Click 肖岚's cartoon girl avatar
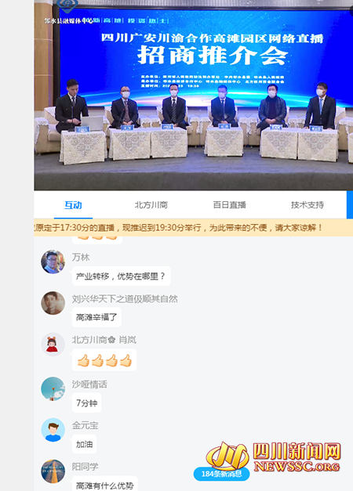 point(53,344)
